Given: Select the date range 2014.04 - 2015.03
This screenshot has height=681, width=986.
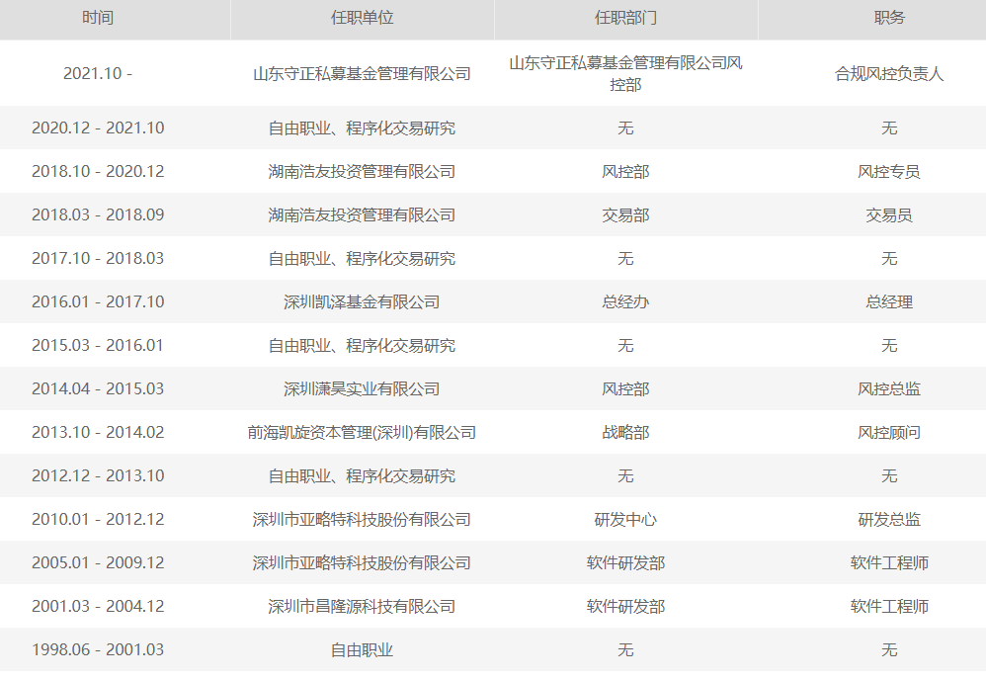Looking at the screenshot, I should coord(98,388).
